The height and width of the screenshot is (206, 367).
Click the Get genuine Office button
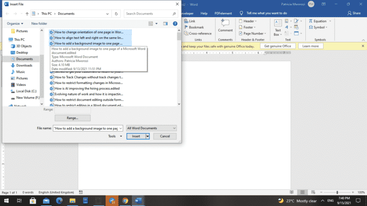tap(278, 46)
